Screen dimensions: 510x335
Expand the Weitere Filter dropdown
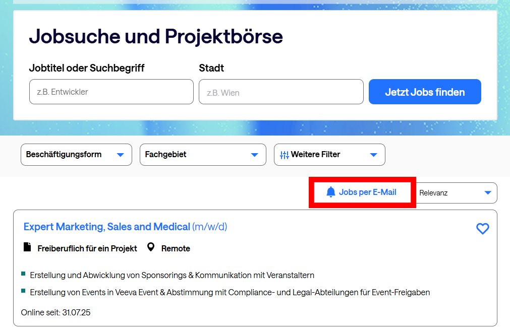coord(329,155)
